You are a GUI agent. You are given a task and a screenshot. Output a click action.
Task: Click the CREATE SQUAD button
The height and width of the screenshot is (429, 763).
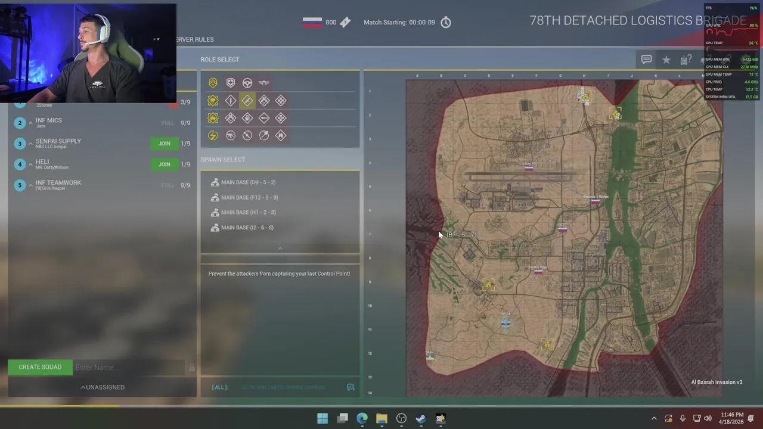point(40,367)
